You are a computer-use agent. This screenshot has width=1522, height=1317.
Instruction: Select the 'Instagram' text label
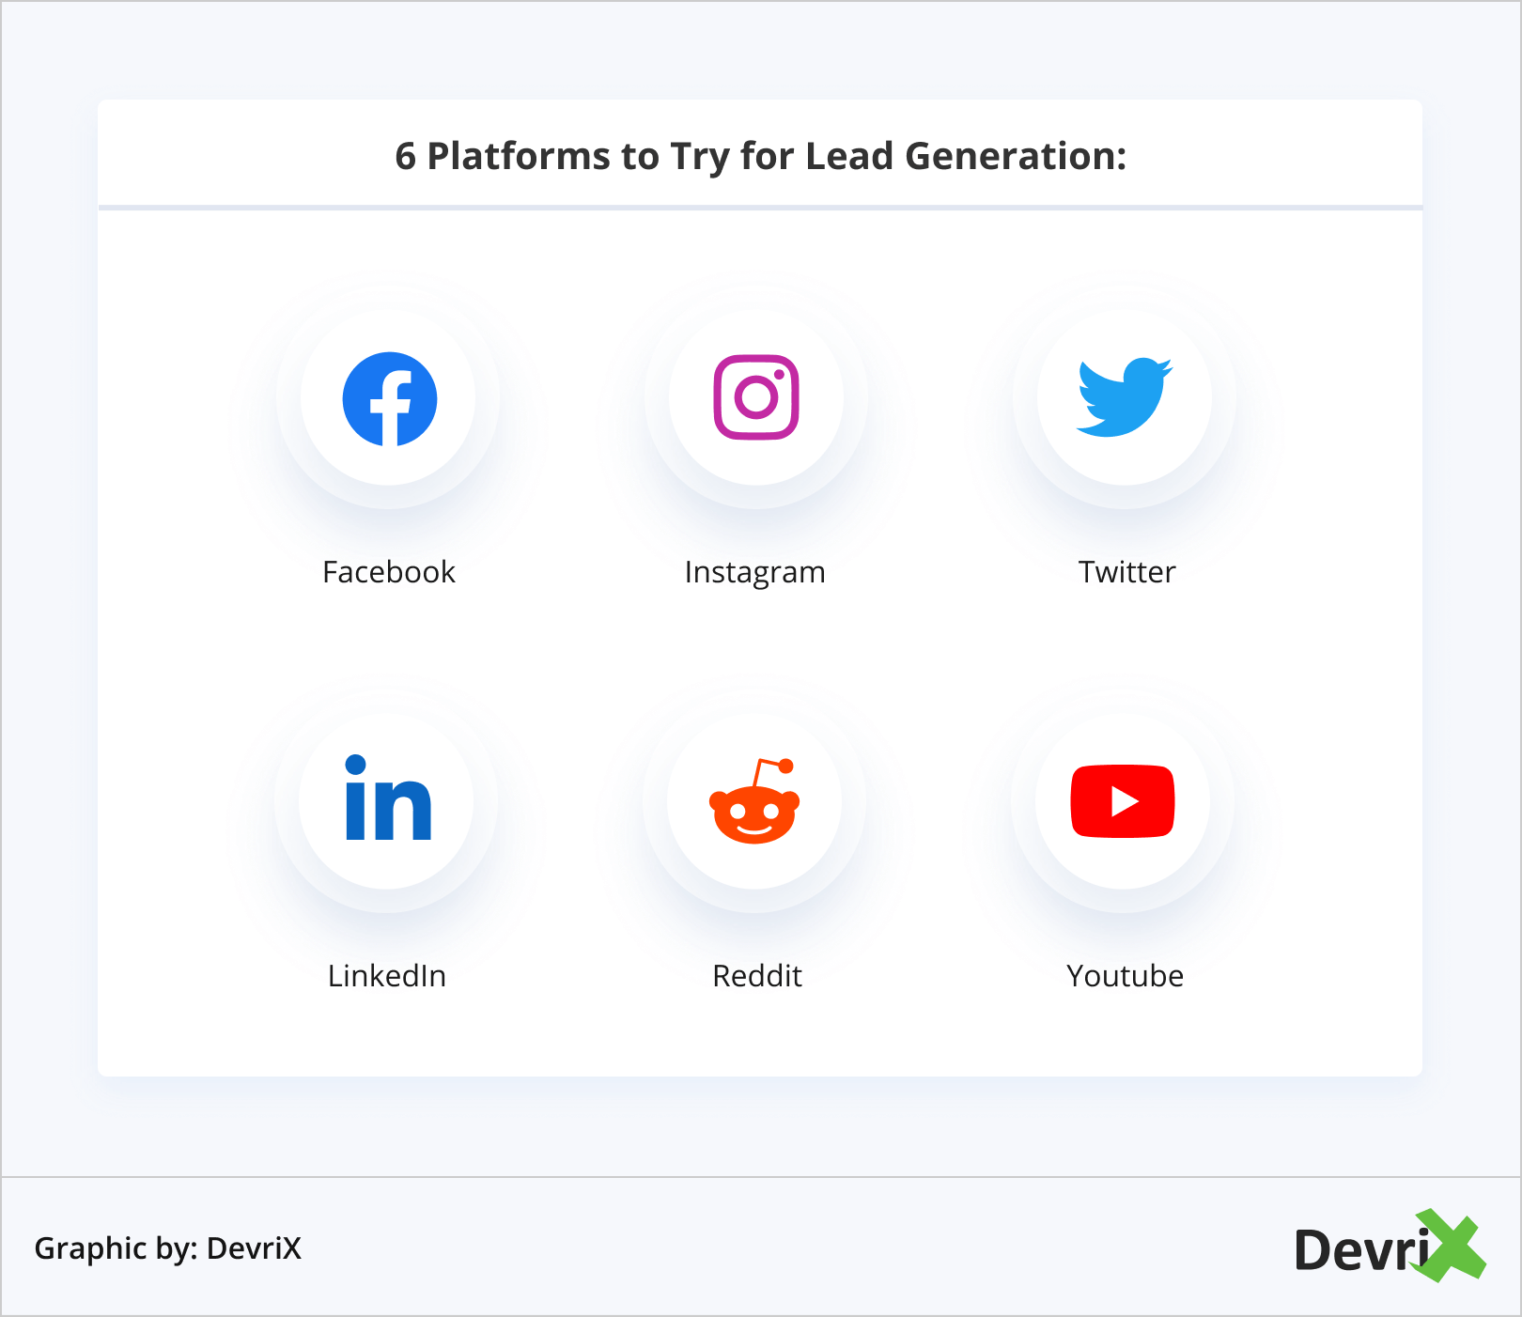(754, 572)
